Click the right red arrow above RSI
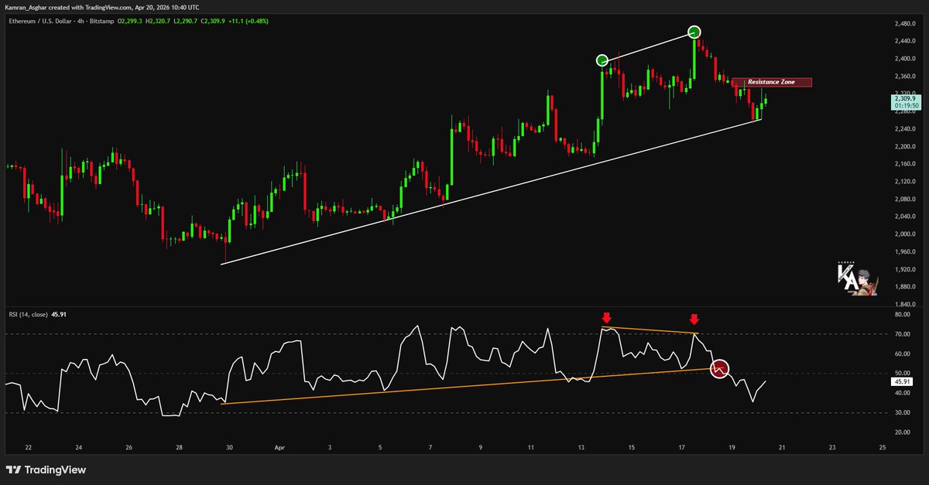 pos(694,319)
